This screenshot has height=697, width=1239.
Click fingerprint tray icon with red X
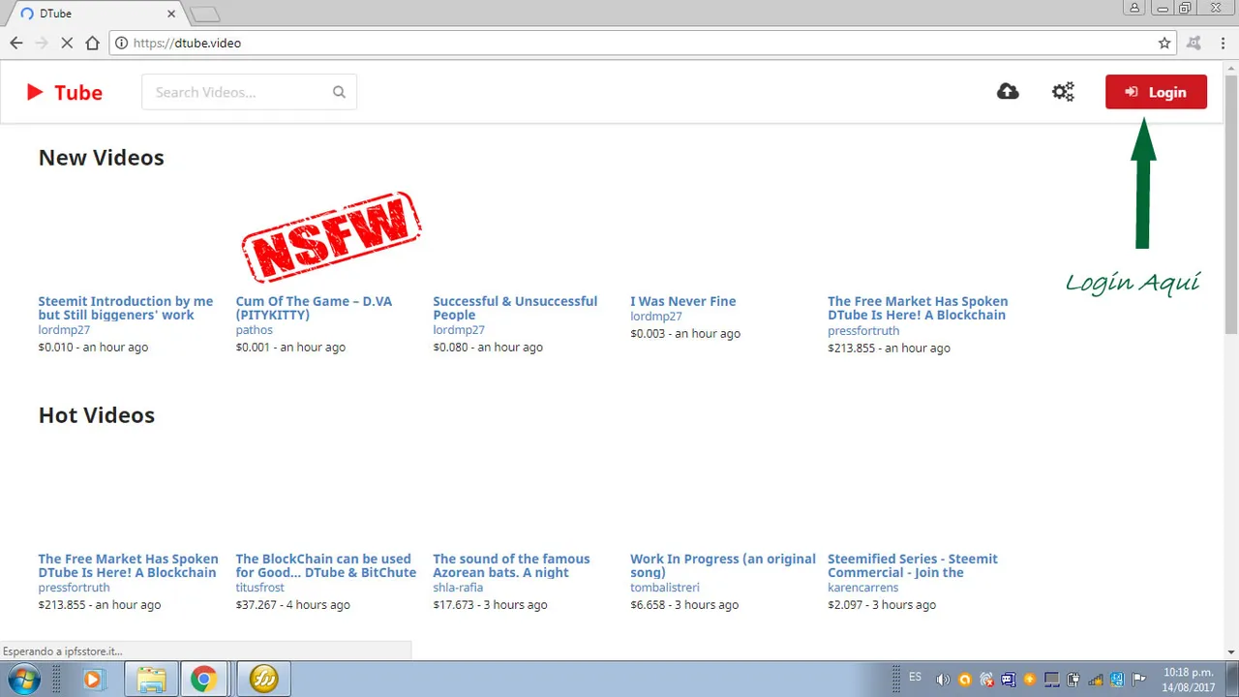click(986, 680)
